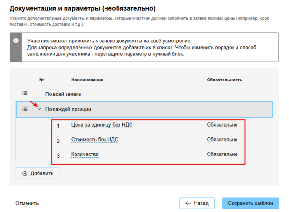Click Отменить to cancel
The width and height of the screenshot is (289, 212).
[x=26, y=203]
